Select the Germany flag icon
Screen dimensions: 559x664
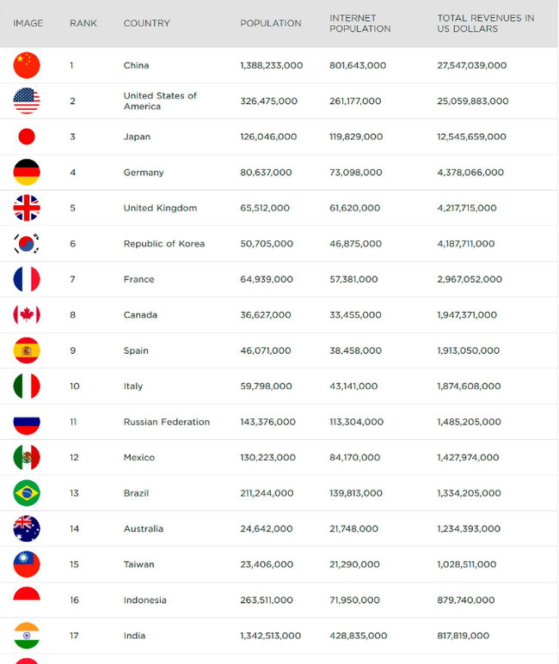click(x=27, y=173)
